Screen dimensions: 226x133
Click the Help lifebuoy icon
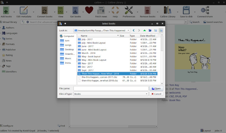click(115, 10)
